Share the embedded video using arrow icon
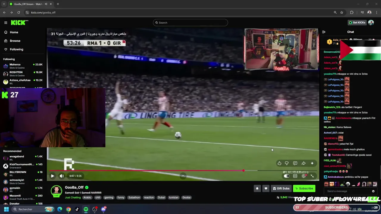This screenshot has width=381, height=214. pos(304,163)
